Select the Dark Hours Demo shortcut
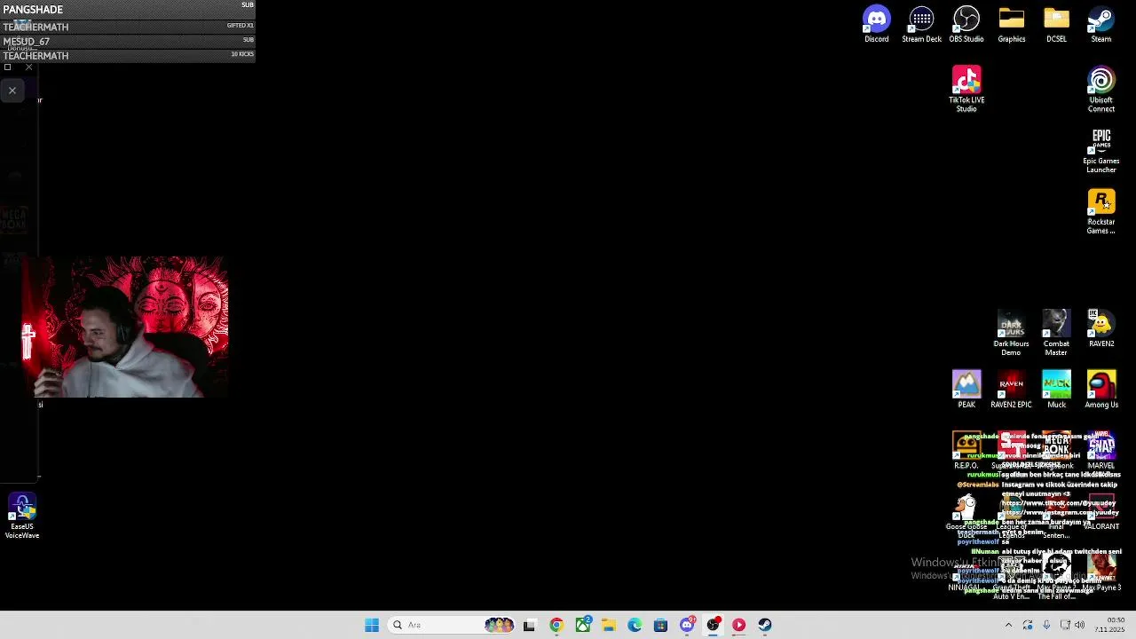Image resolution: width=1136 pixels, height=639 pixels. click(1011, 333)
